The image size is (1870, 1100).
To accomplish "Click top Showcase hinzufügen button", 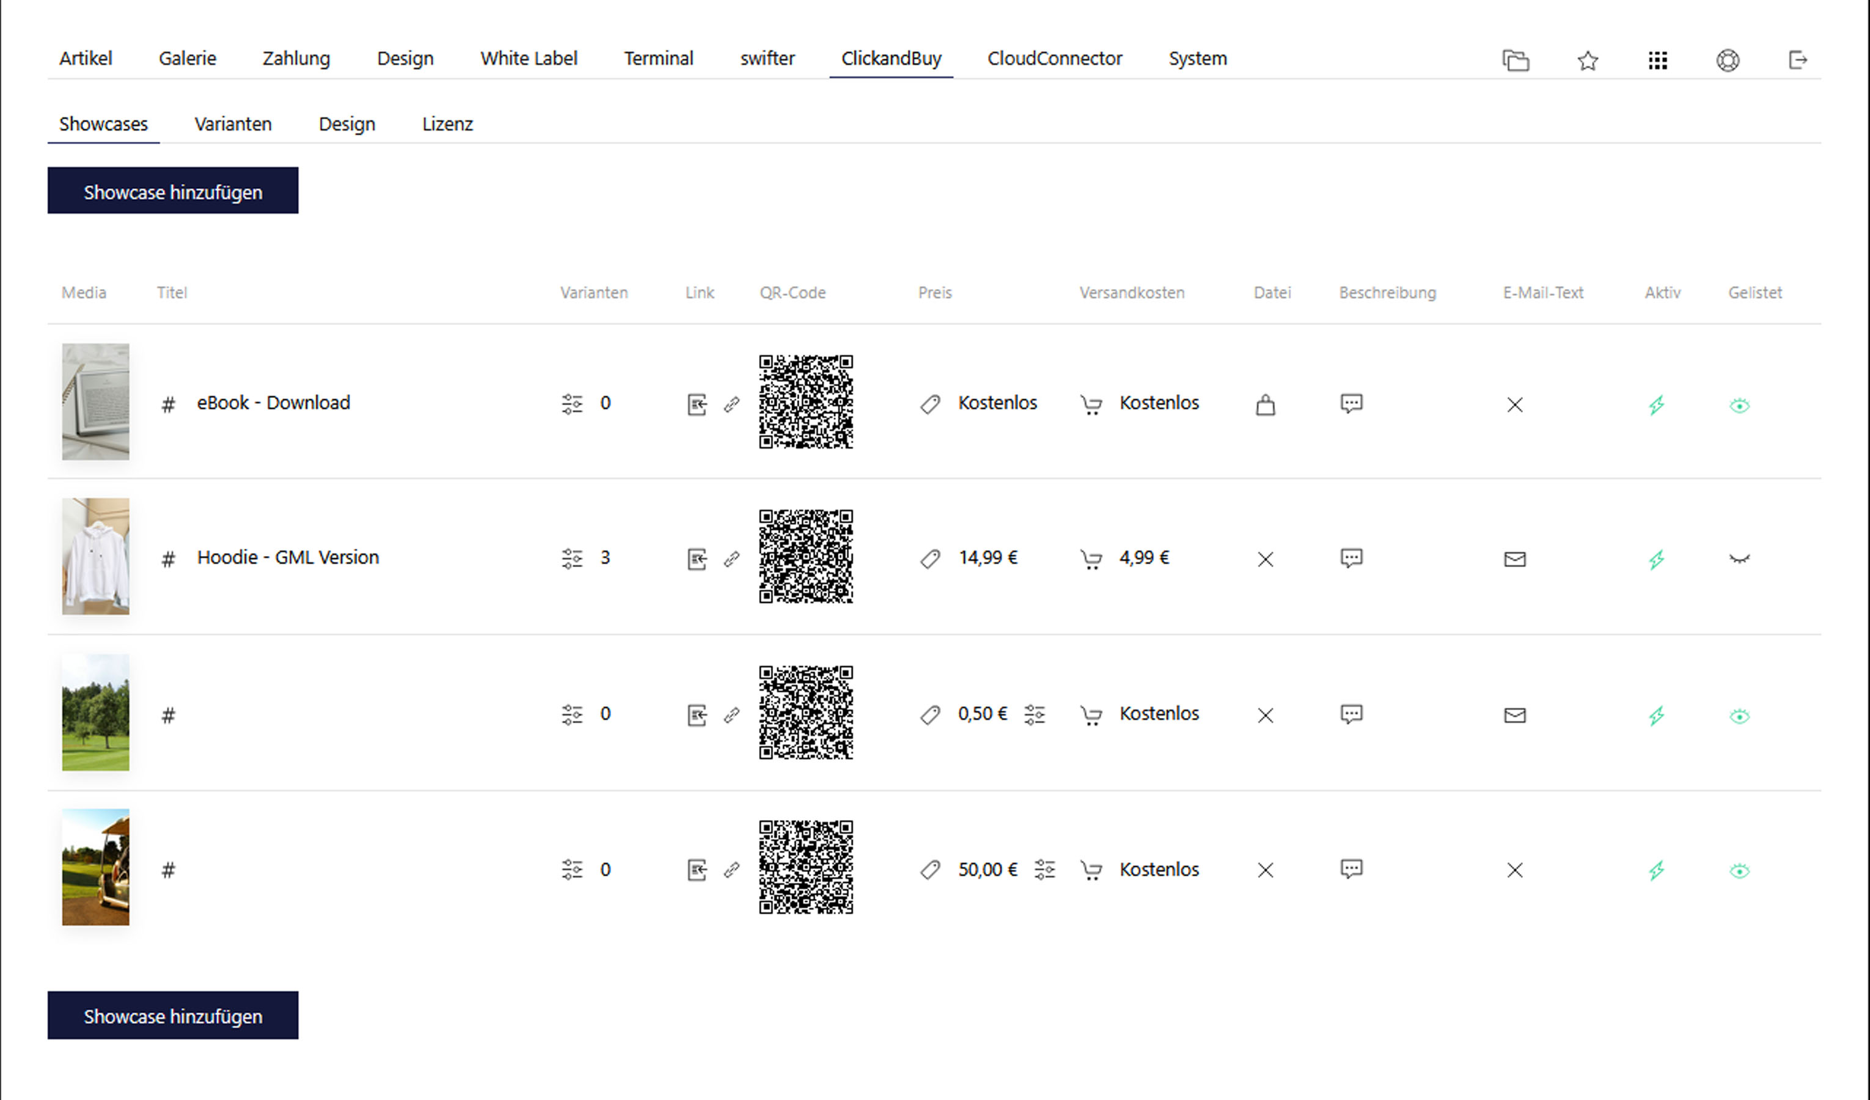I will 173,191.
